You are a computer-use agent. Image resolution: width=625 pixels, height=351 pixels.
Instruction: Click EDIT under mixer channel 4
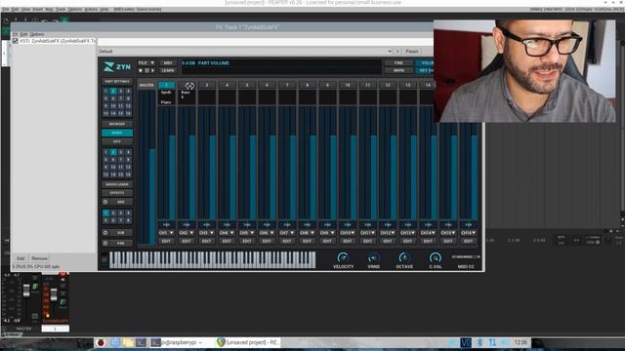[x=227, y=241]
